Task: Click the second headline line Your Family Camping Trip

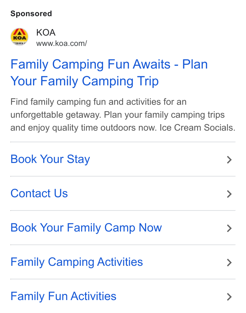Action: point(84,81)
